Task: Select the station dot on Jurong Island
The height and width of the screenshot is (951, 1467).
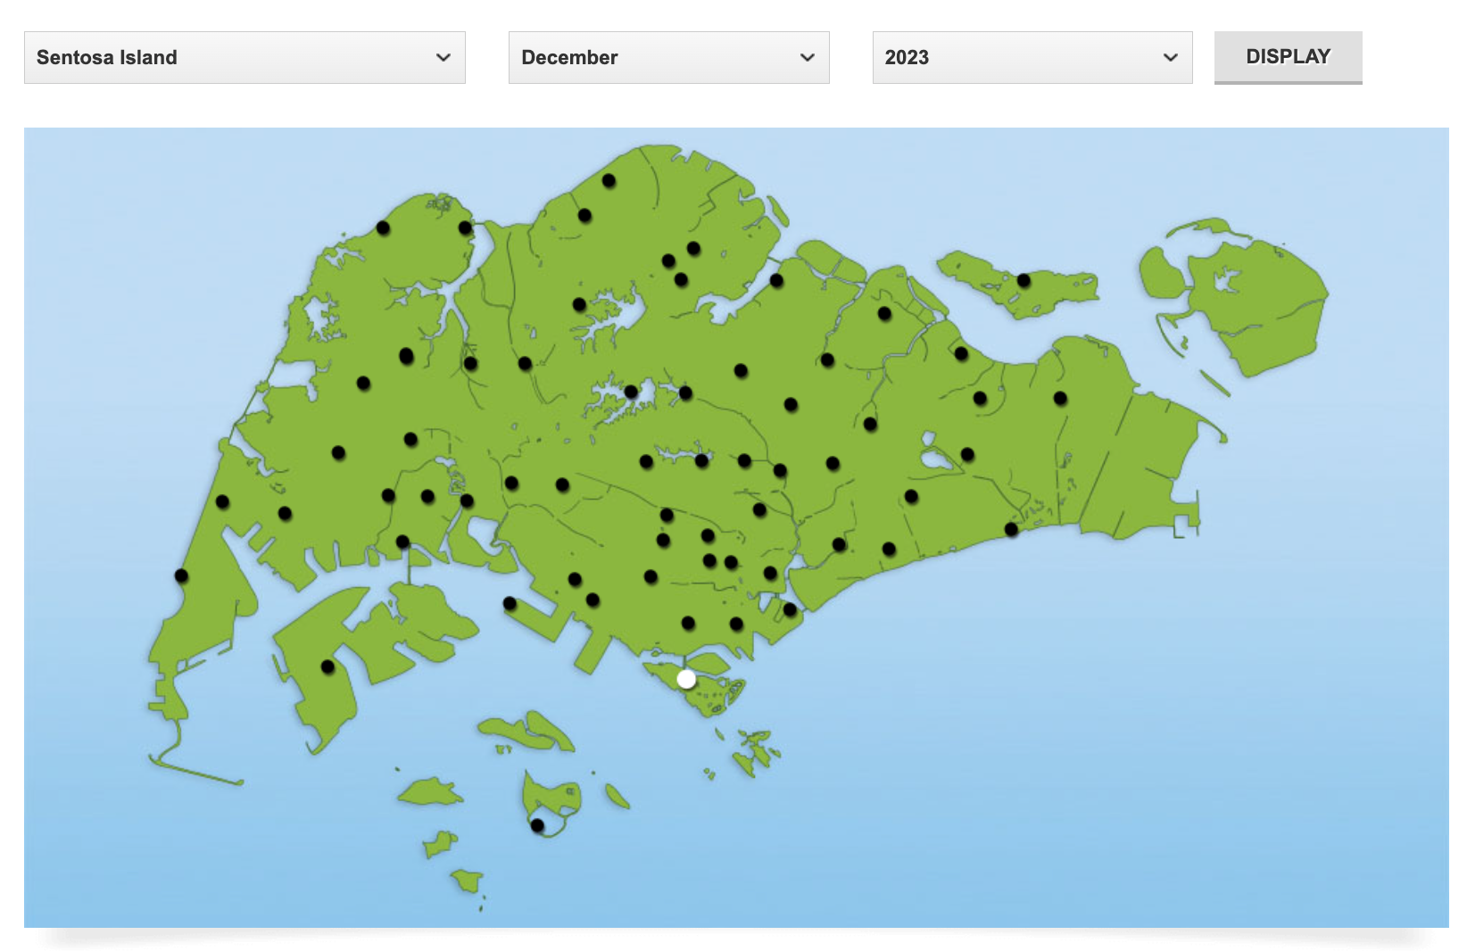Action: click(x=327, y=666)
